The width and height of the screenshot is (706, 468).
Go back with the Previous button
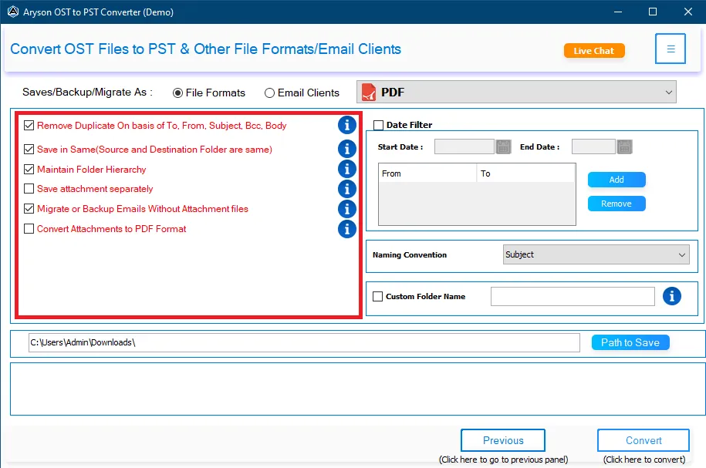[x=503, y=440]
